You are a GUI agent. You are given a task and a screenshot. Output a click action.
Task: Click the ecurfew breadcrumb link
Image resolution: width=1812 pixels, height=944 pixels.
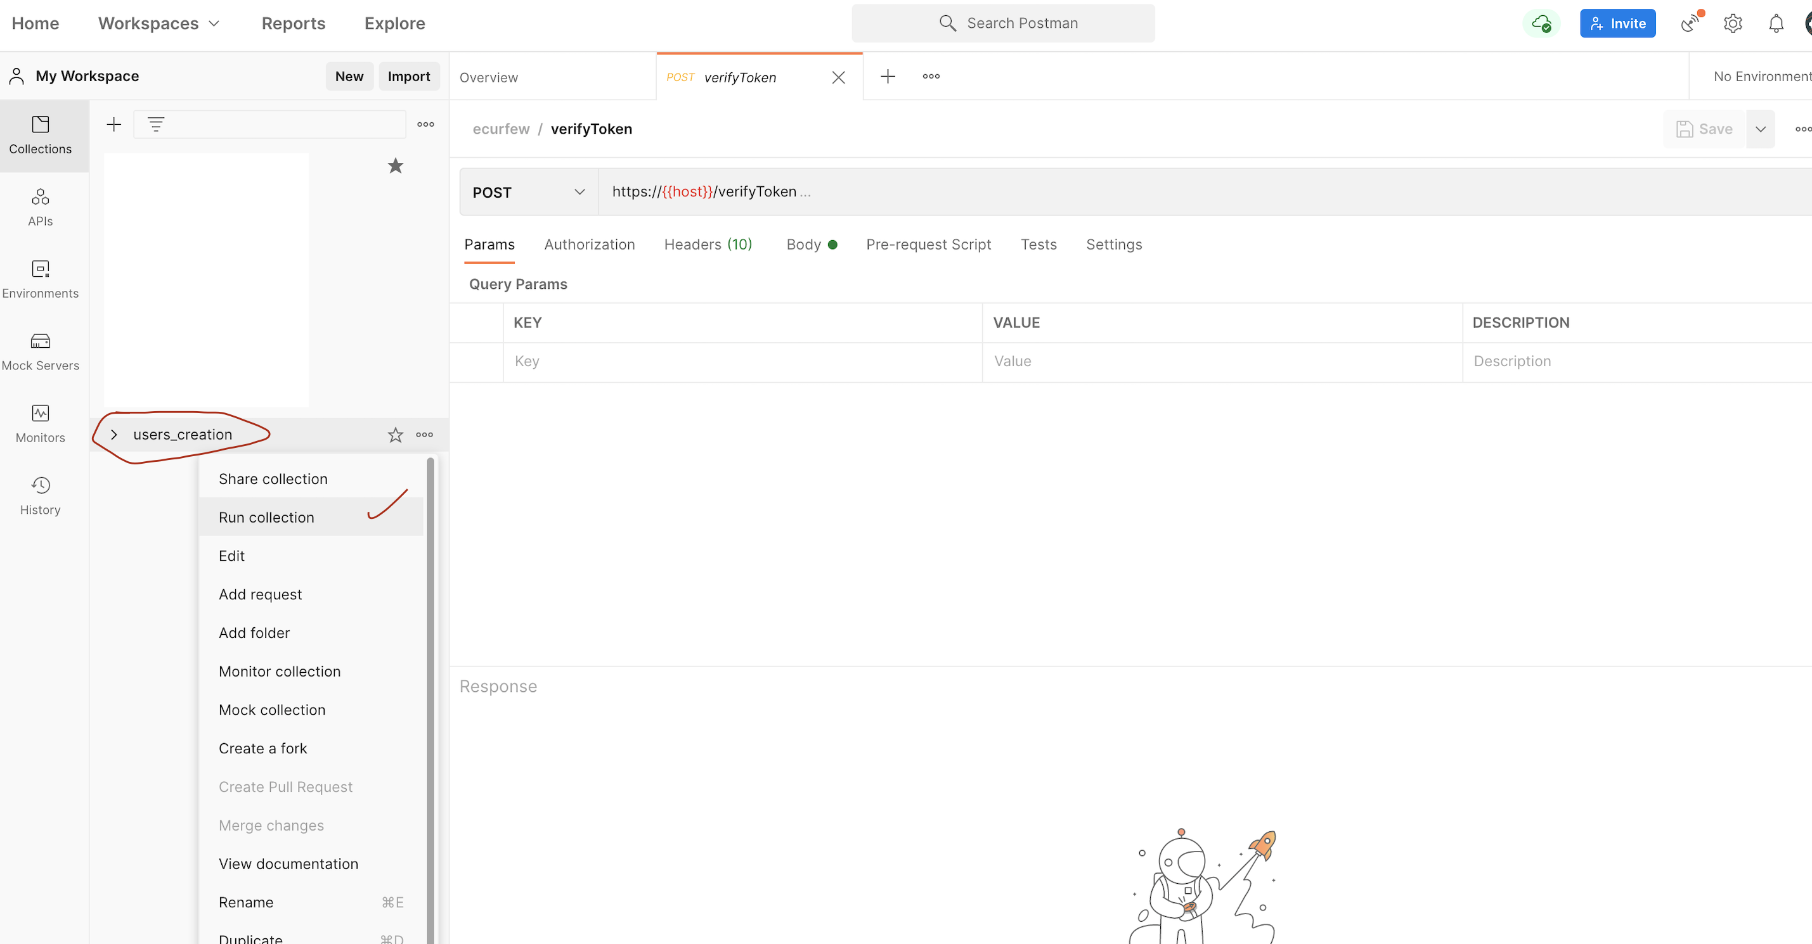[501, 129]
